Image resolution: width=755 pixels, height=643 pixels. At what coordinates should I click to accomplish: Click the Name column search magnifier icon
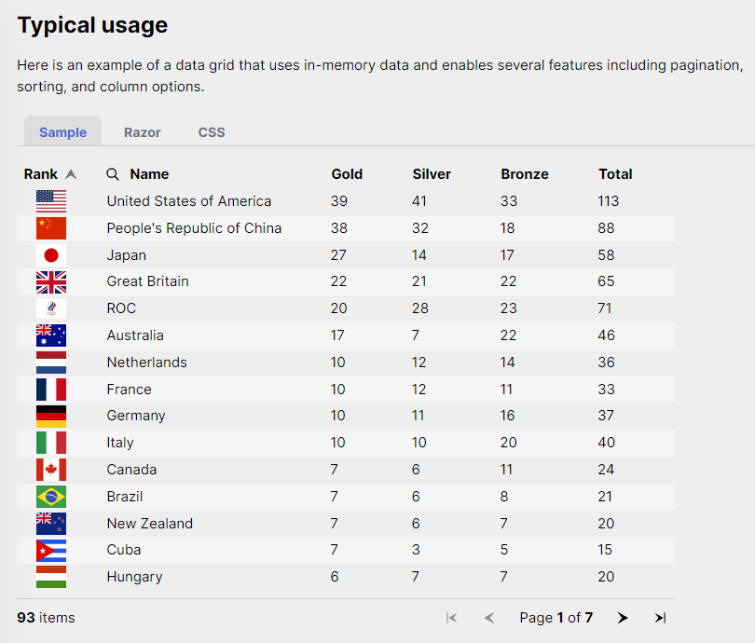click(113, 174)
